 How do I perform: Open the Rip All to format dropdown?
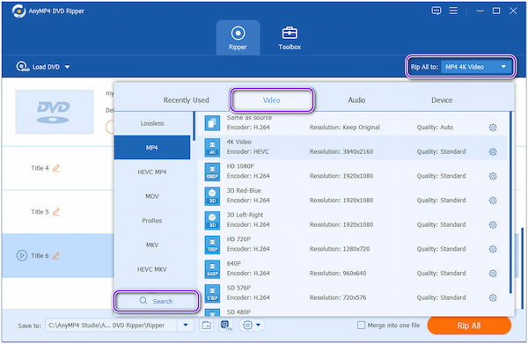coord(477,67)
